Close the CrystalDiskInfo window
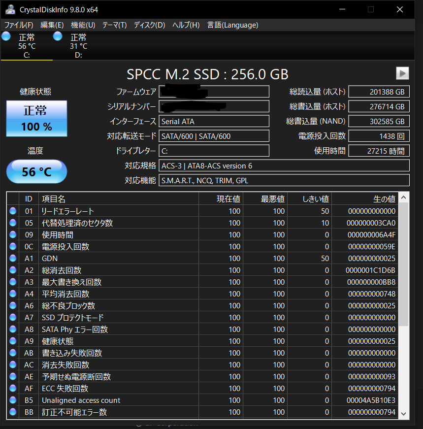The height and width of the screenshot is (429, 423). (400, 9)
